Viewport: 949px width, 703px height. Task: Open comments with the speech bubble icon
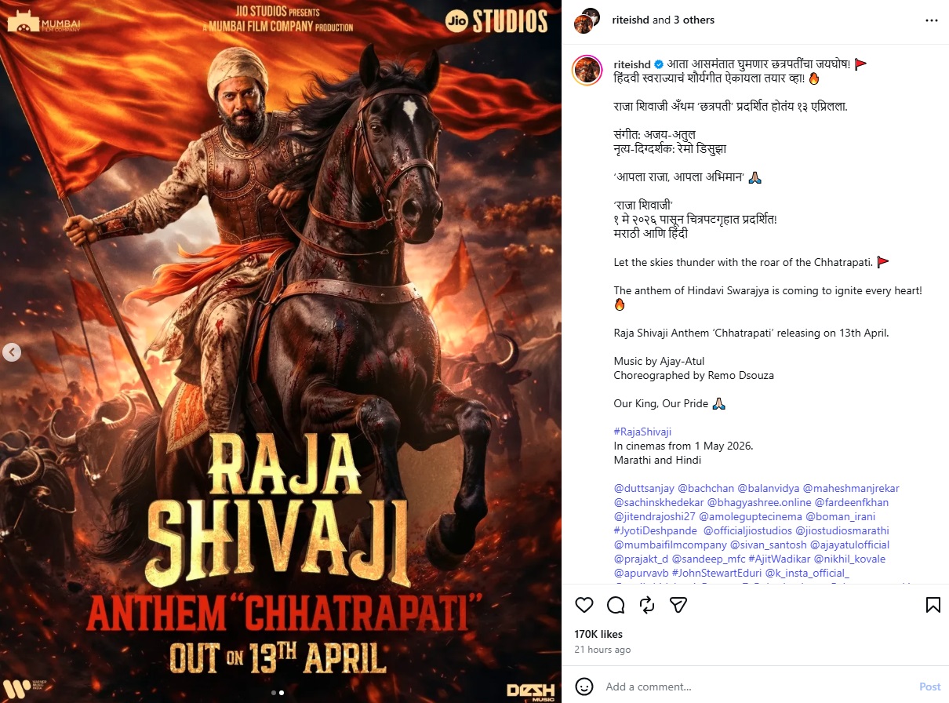coord(616,605)
